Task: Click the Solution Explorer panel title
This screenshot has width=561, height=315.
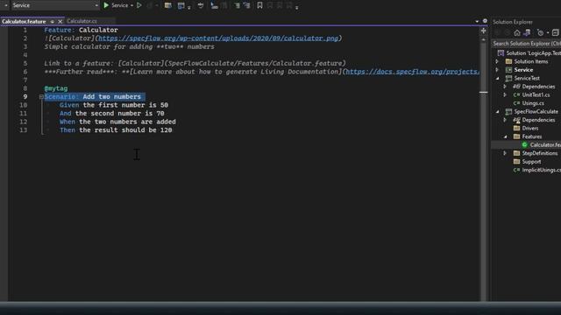Action: tap(512, 22)
